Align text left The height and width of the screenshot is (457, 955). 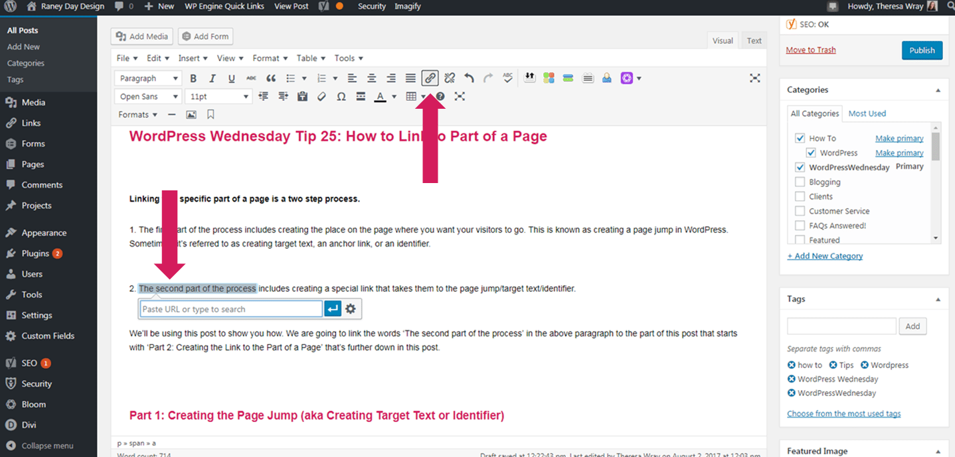(x=352, y=78)
